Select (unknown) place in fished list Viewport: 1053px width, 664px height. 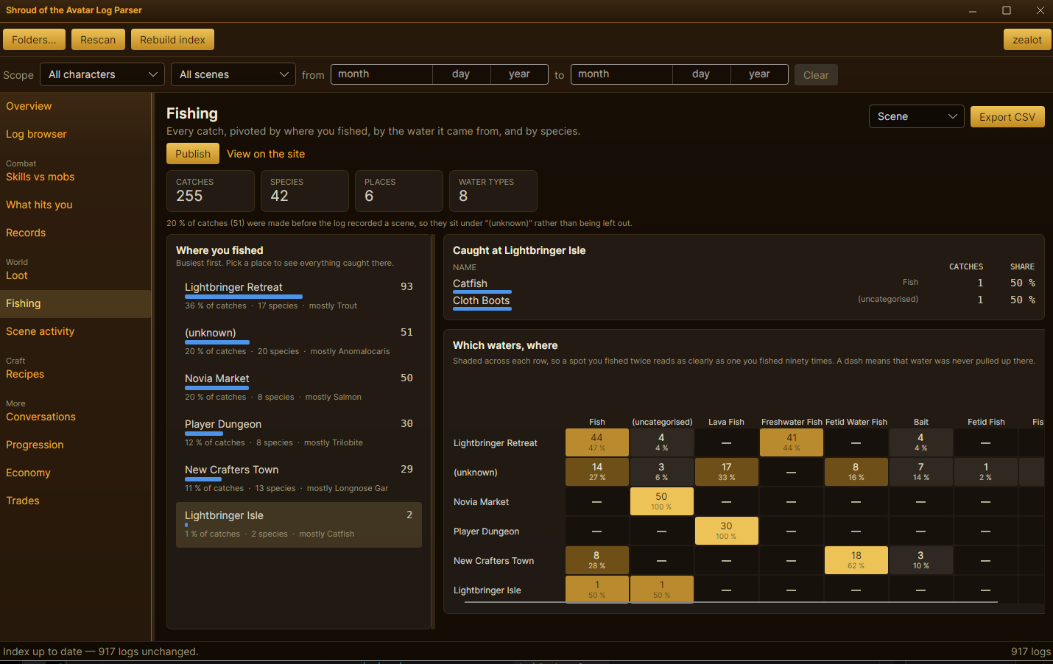coord(299,342)
